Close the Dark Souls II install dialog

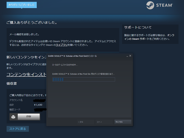[130, 56]
